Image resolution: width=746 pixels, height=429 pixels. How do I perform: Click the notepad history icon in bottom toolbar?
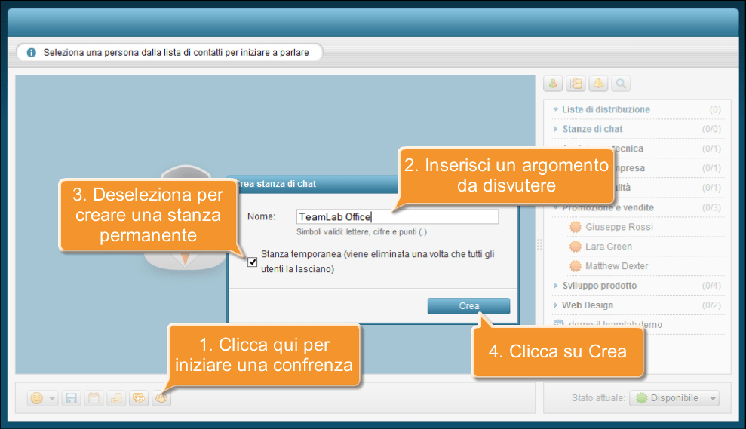pos(94,398)
